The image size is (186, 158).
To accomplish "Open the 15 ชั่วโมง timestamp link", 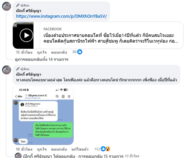I will coord(24,52).
